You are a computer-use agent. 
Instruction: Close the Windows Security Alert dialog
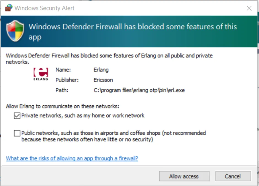point(249,8)
